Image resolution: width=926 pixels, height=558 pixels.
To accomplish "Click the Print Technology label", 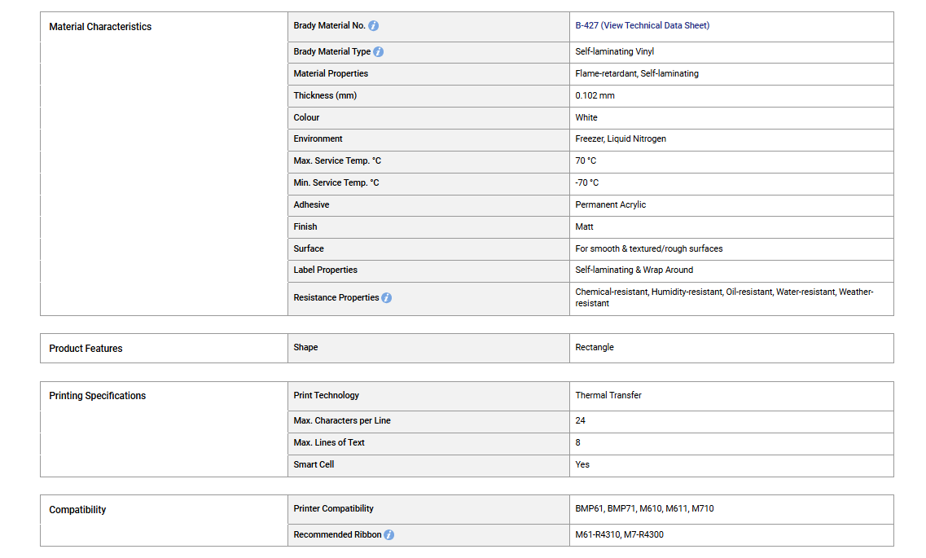I will click(326, 395).
